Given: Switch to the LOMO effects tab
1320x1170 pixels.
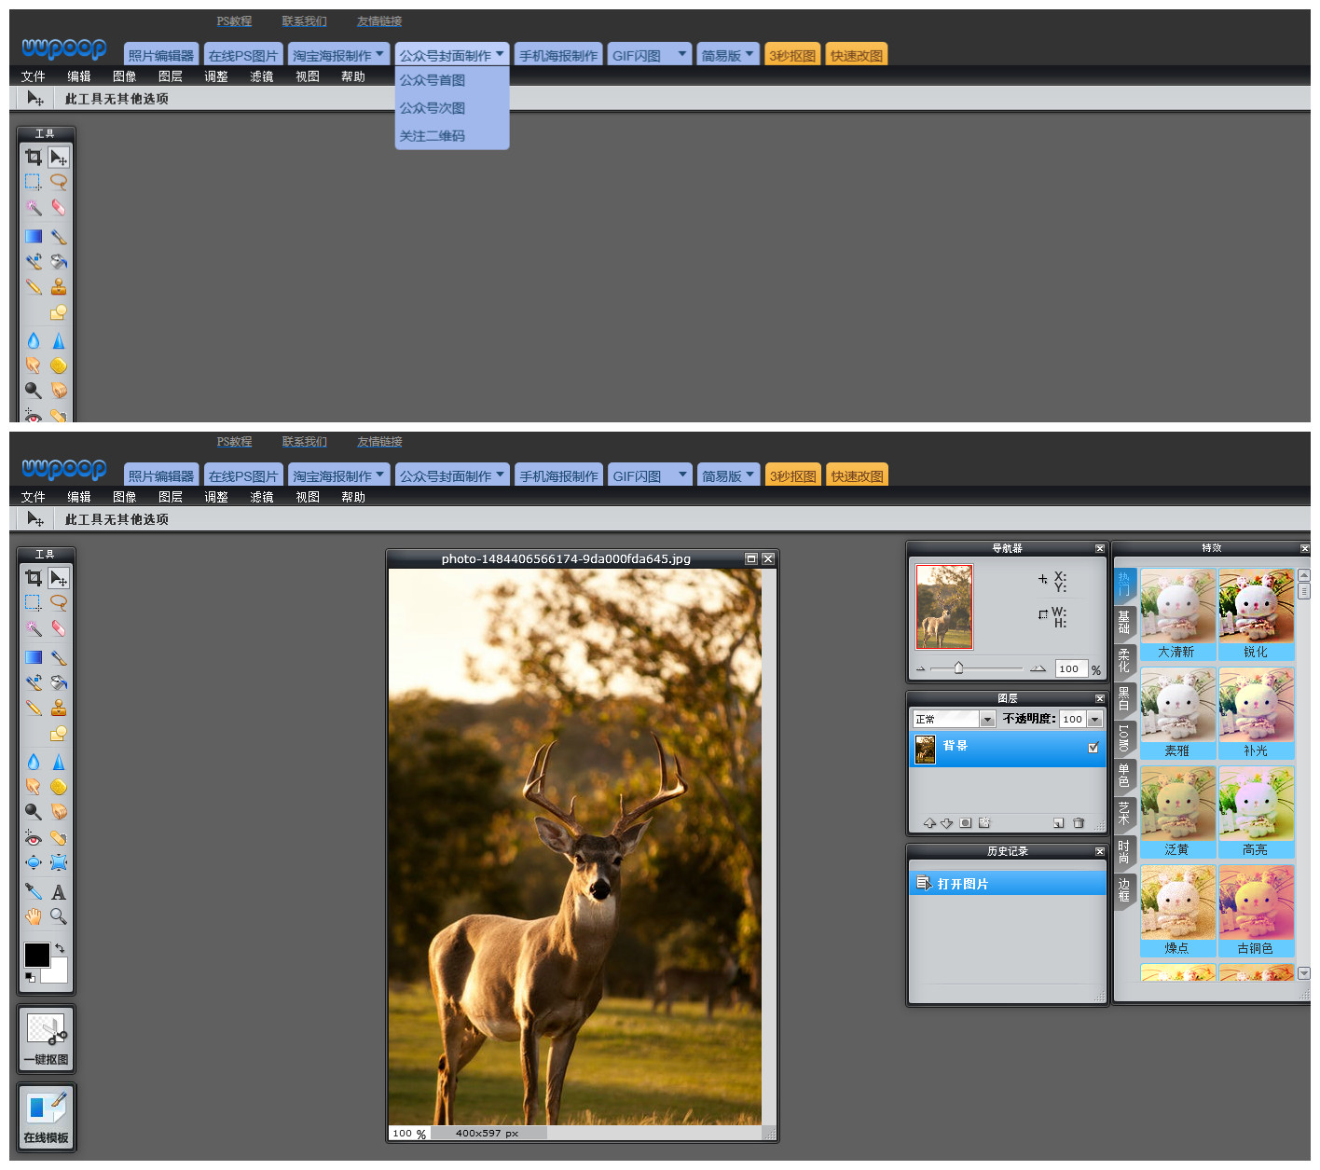Looking at the screenshot, I should (1124, 737).
